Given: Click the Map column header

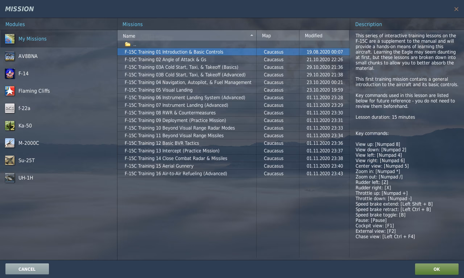Looking at the screenshot, I should pyautogui.click(x=266, y=35).
